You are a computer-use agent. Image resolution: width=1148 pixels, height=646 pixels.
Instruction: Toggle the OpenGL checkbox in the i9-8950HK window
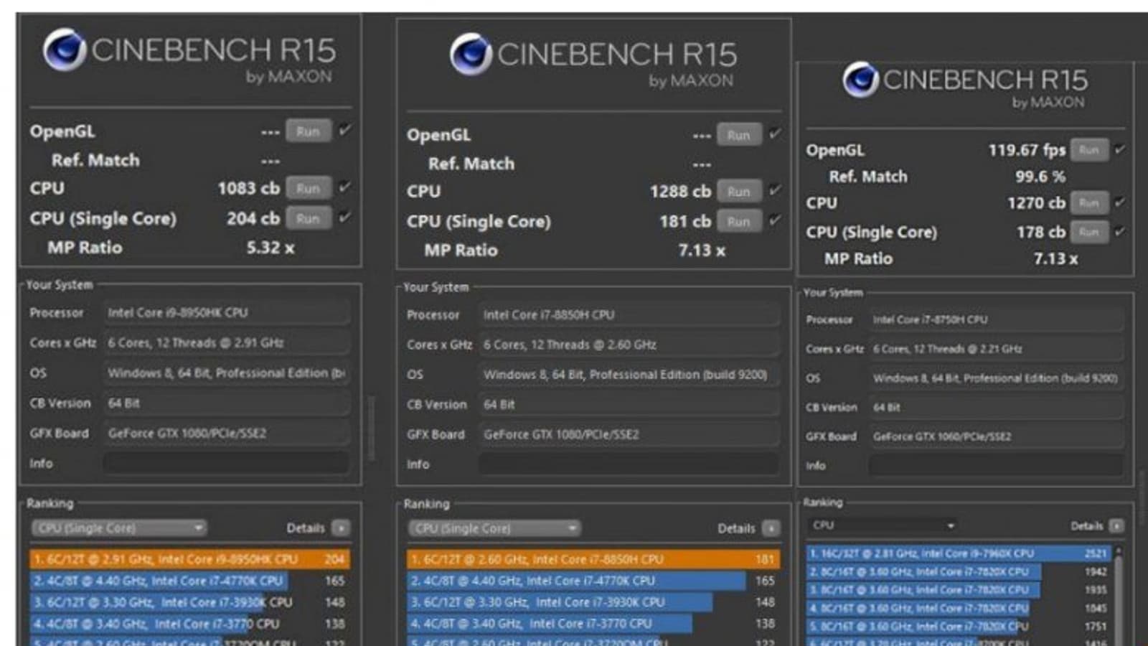345,130
